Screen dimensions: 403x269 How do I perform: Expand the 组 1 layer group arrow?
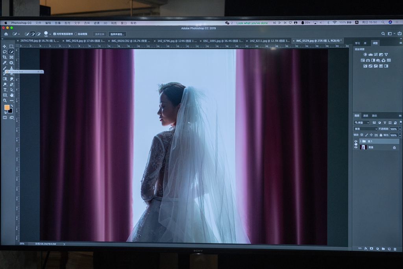(360, 141)
